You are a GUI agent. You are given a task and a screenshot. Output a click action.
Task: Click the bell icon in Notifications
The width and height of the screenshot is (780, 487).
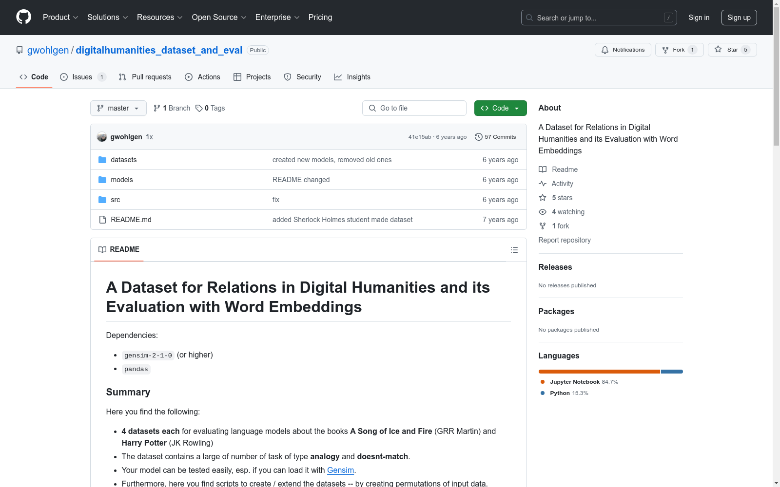[605, 50]
